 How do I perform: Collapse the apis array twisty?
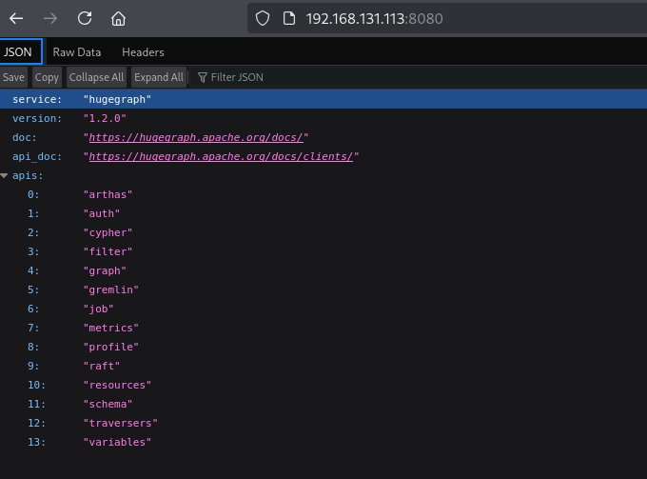[5, 175]
